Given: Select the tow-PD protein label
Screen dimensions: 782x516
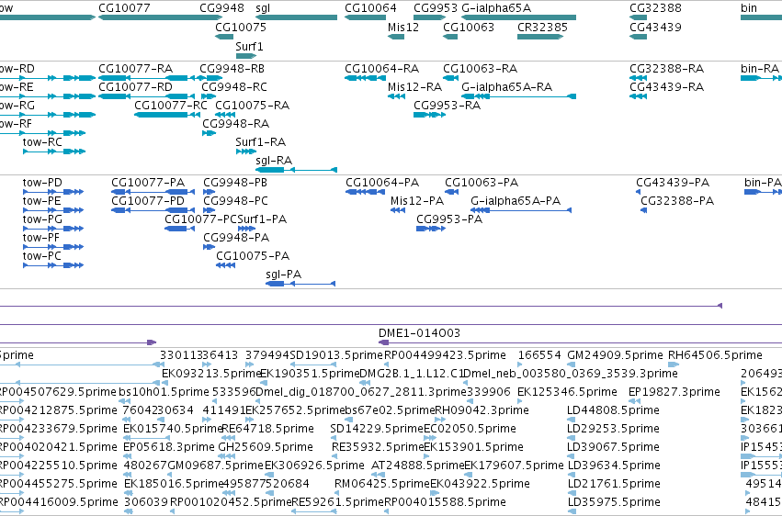Looking at the screenshot, I should click(42, 183).
